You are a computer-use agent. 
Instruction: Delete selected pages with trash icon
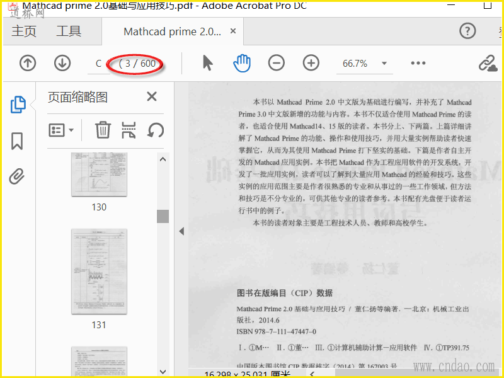103,130
